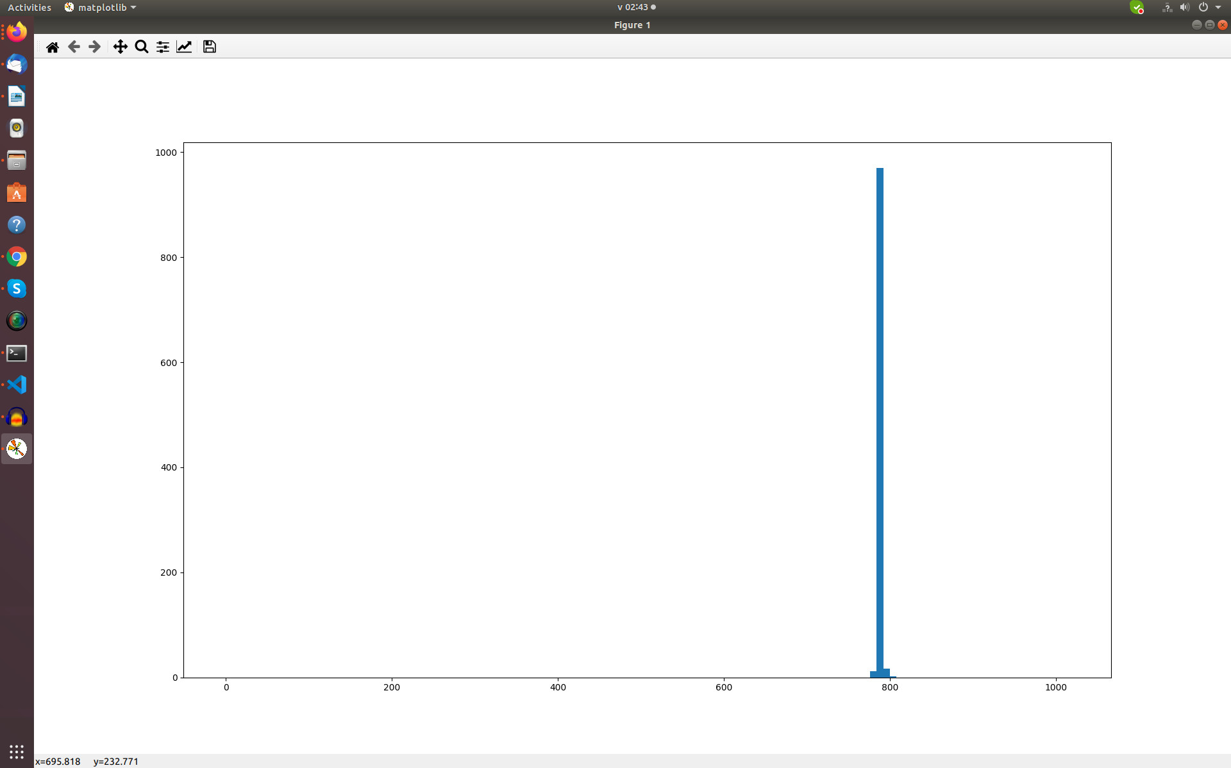Save the figure with the floppy disk icon
The width and height of the screenshot is (1231, 768).
tap(210, 47)
